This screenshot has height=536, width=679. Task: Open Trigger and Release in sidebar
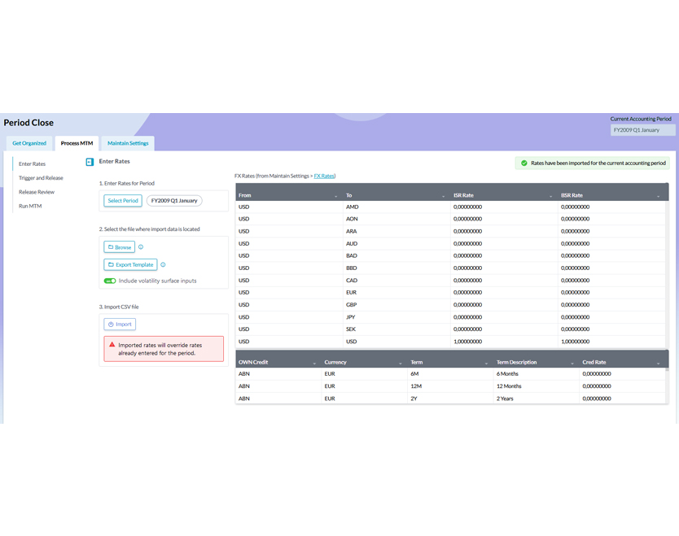point(41,178)
